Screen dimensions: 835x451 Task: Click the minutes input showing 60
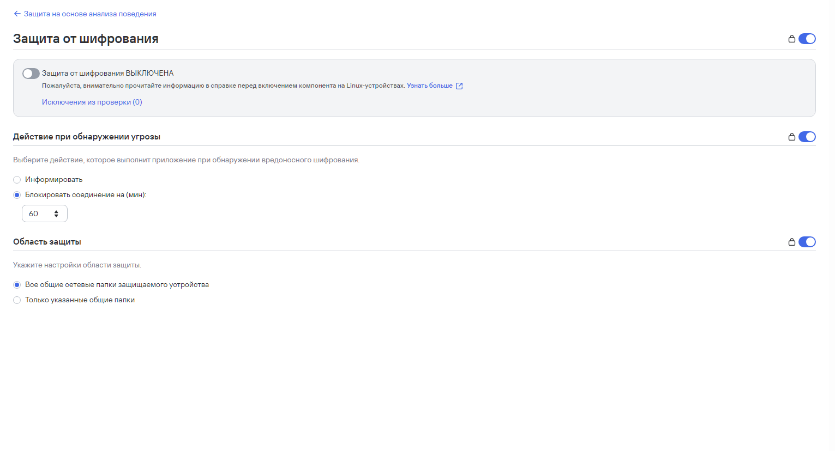(45, 214)
